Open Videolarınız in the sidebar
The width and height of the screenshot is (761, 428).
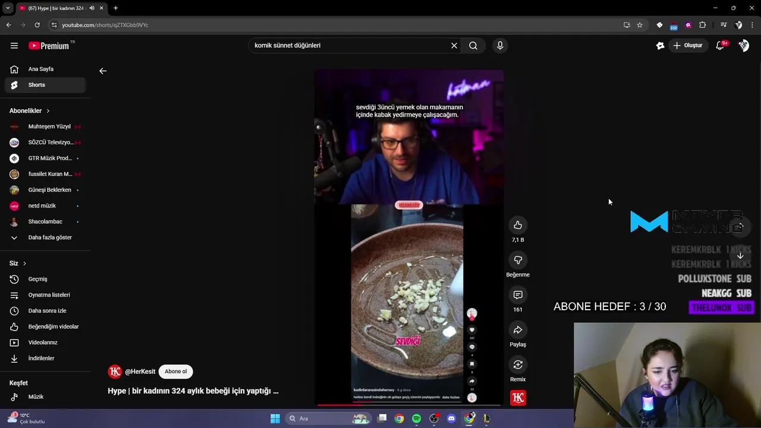[45, 342]
